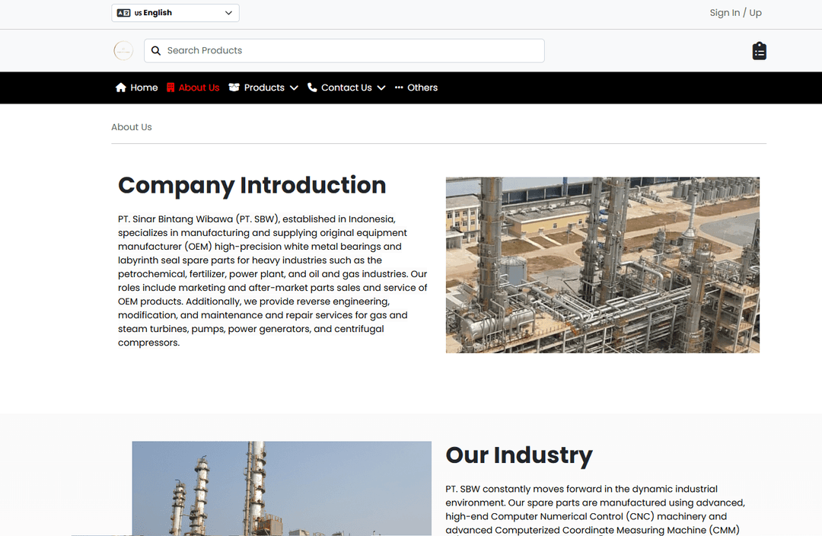Select the About Us menu item
The width and height of the screenshot is (822, 536).
[199, 88]
